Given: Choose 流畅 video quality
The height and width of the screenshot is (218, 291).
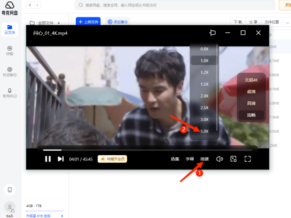Looking at the screenshot, I should click(x=251, y=115).
